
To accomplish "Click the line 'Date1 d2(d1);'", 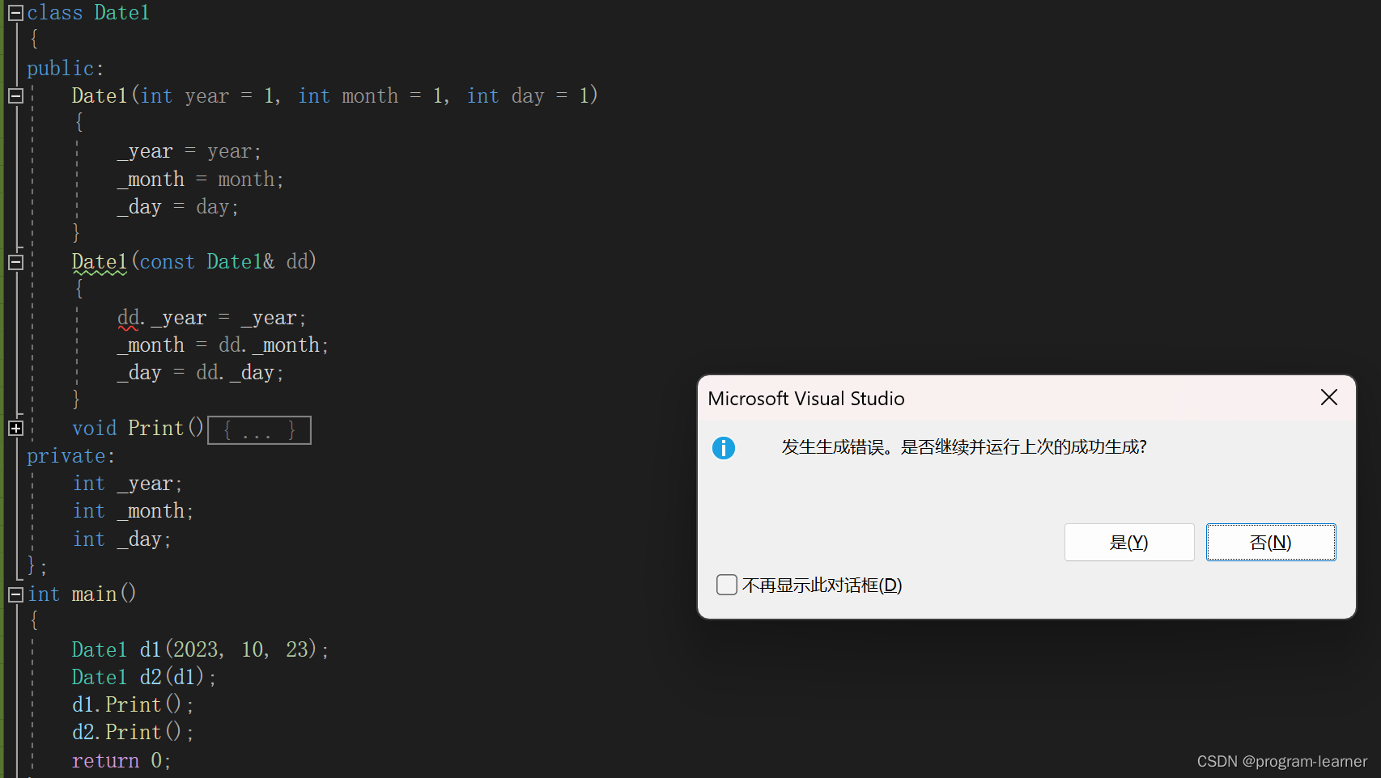I will coord(144,677).
